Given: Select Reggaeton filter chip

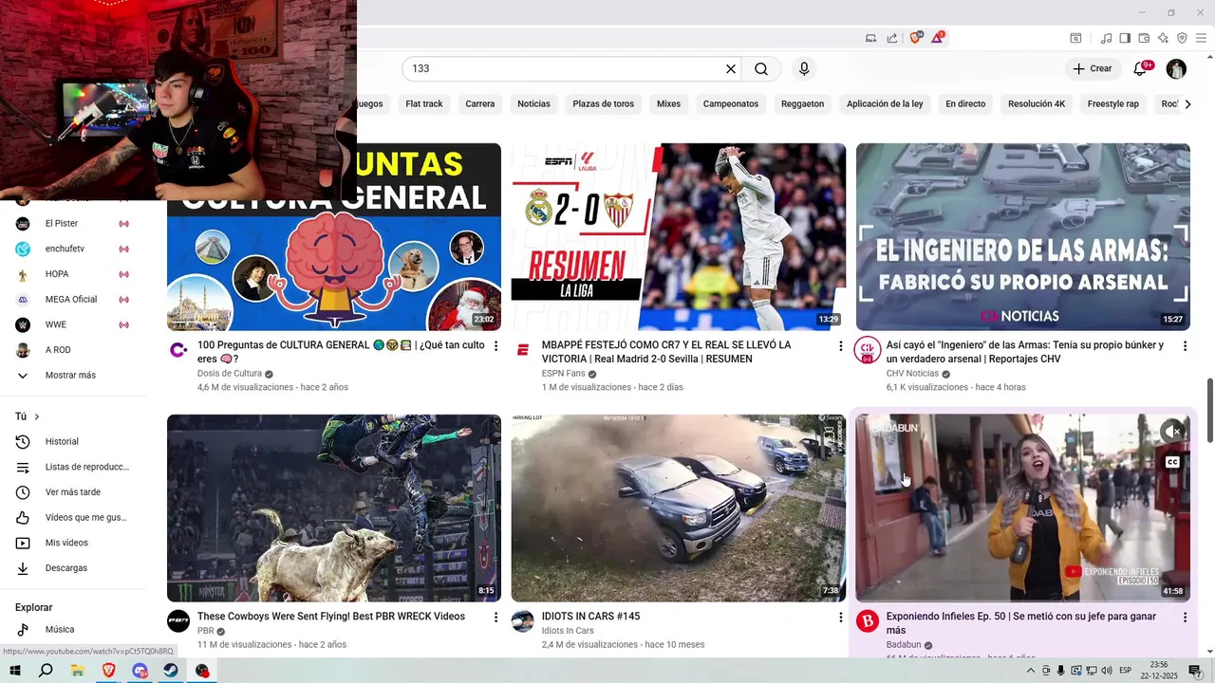Looking at the screenshot, I should click(803, 104).
